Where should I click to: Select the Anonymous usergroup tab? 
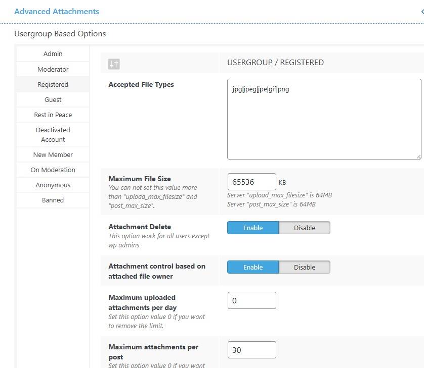coord(53,185)
